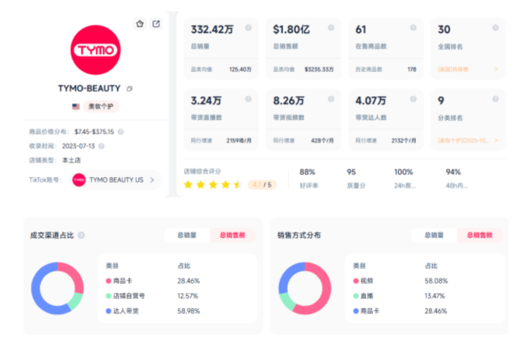
Task: Click info icon on 带货达人数 card
Action: [x=413, y=99]
